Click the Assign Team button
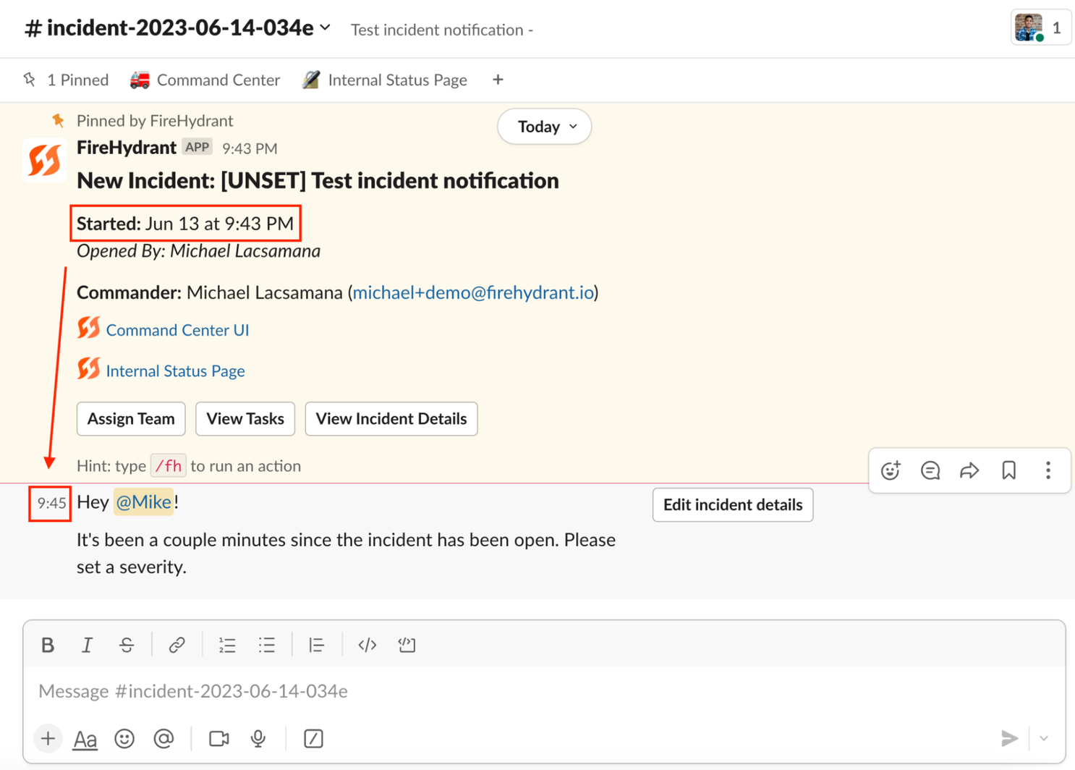The height and width of the screenshot is (770, 1075). click(131, 418)
